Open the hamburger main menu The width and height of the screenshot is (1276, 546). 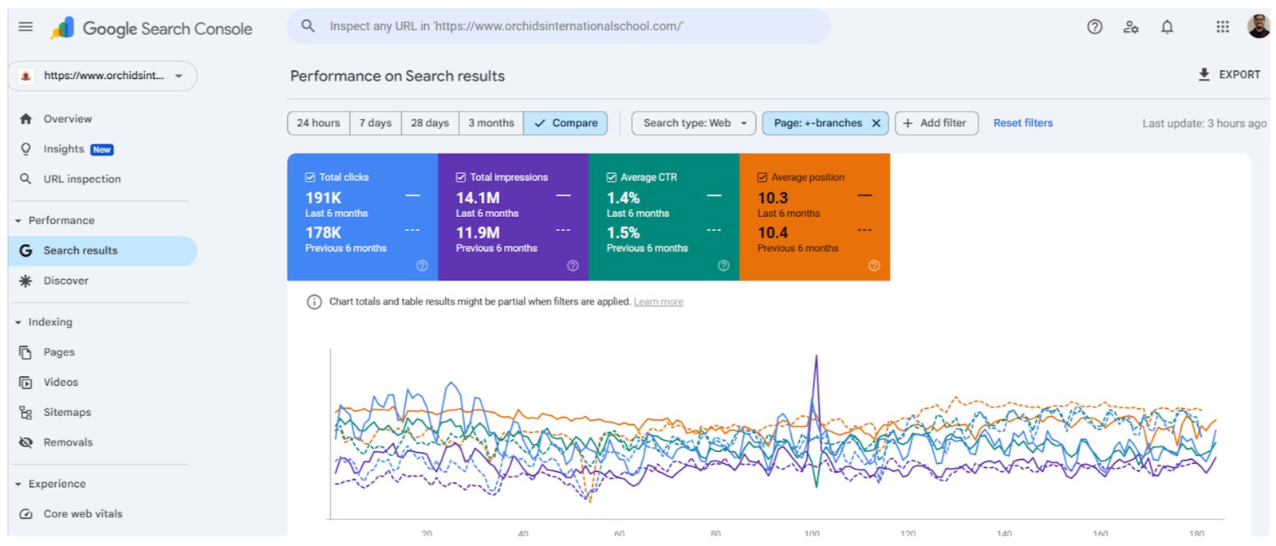[x=26, y=27]
